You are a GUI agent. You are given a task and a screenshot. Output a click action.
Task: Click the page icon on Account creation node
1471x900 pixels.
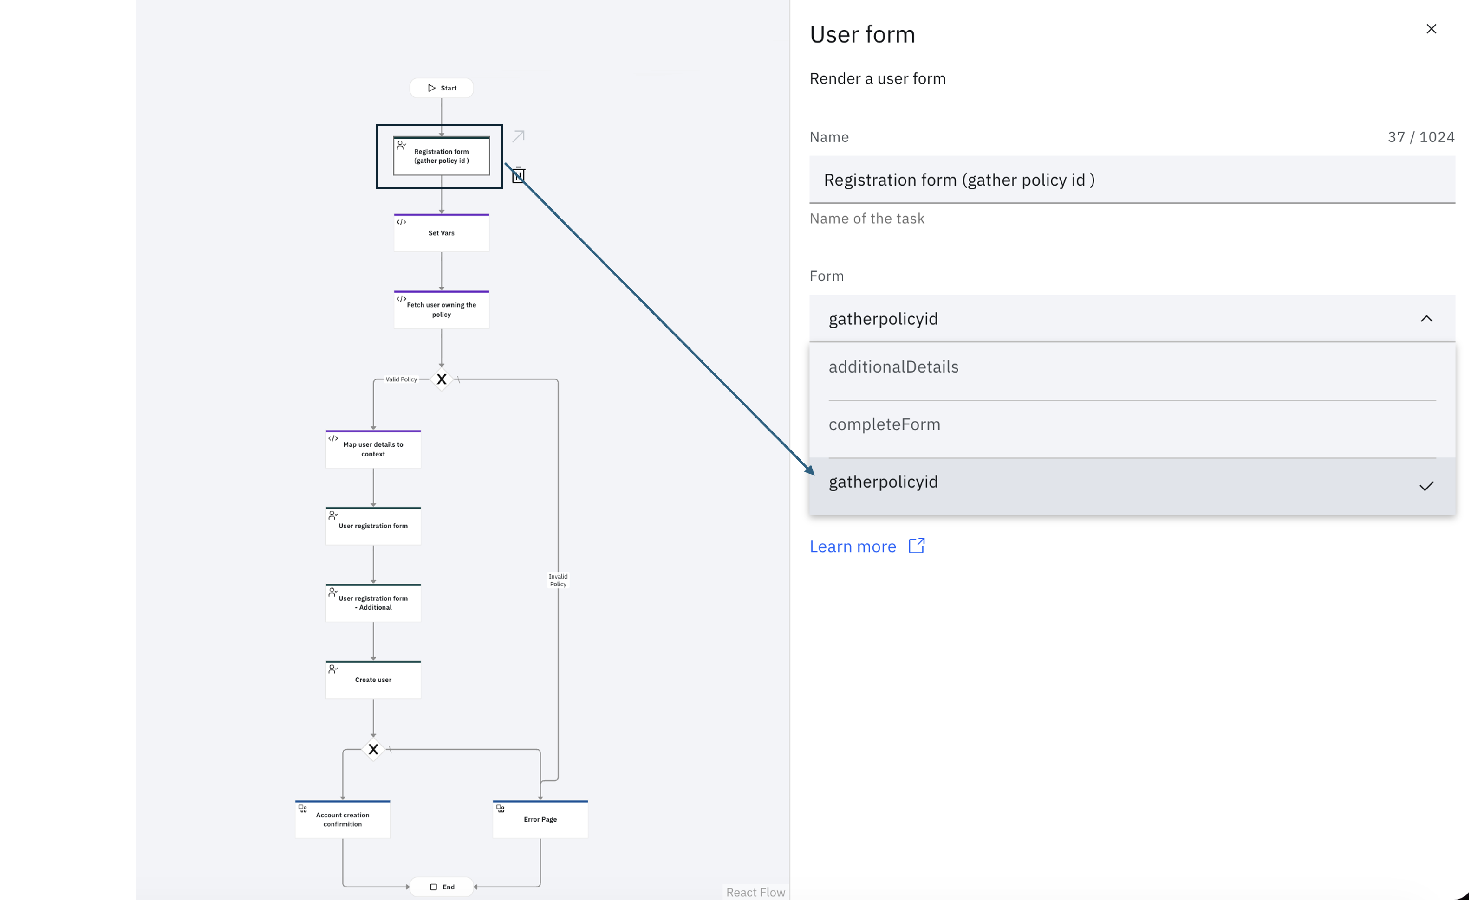click(x=303, y=810)
